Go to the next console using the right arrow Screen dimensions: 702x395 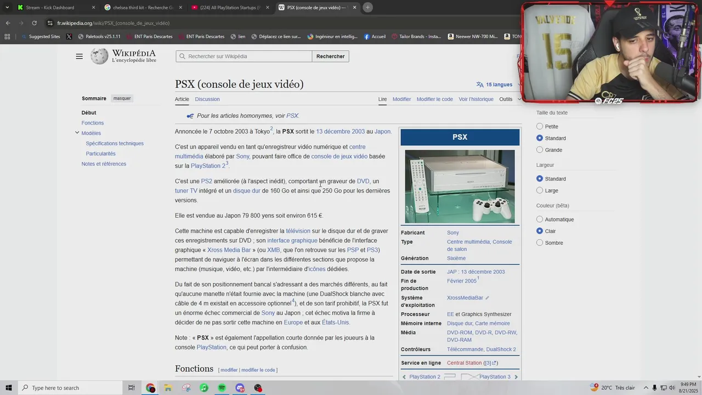(x=516, y=377)
